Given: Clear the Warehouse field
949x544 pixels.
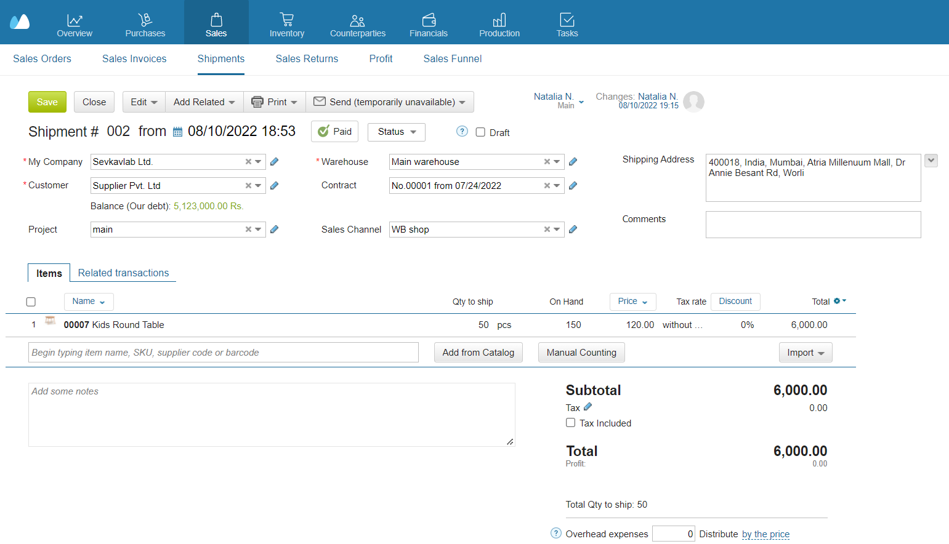Looking at the screenshot, I should 547,162.
